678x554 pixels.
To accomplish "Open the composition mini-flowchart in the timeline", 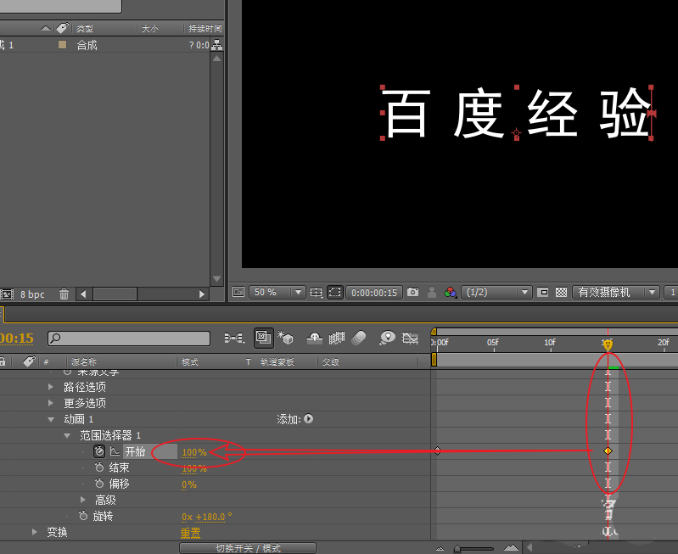I will click(234, 338).
